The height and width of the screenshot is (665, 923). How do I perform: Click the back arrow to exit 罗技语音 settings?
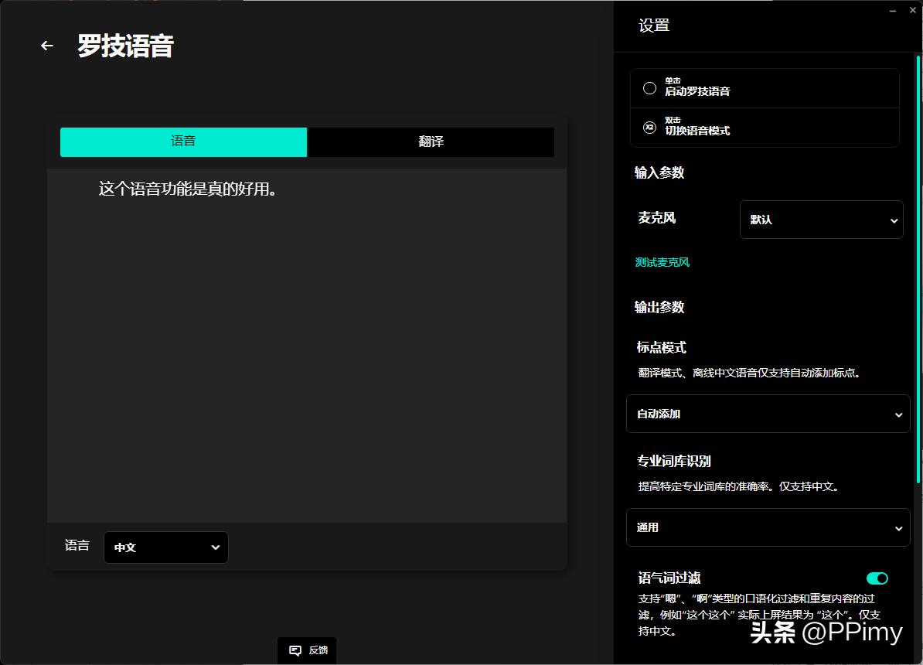[46, 45]
